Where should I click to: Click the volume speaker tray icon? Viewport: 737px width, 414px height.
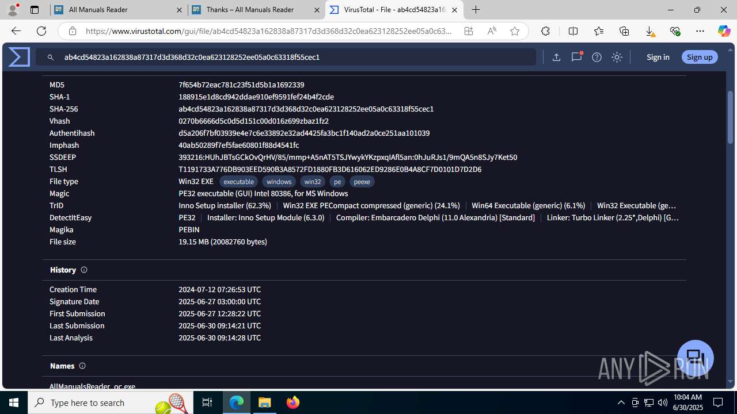[x=662, y=402]
